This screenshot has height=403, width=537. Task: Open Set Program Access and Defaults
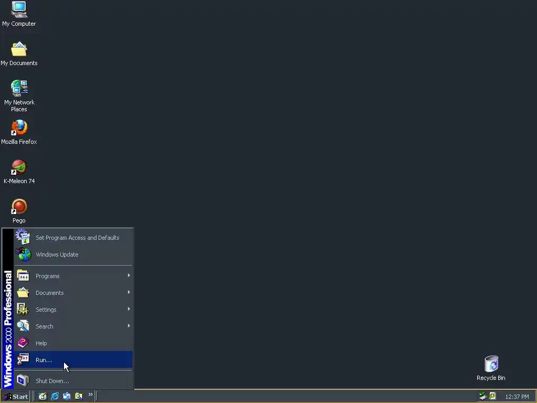[x=73, y=238]
